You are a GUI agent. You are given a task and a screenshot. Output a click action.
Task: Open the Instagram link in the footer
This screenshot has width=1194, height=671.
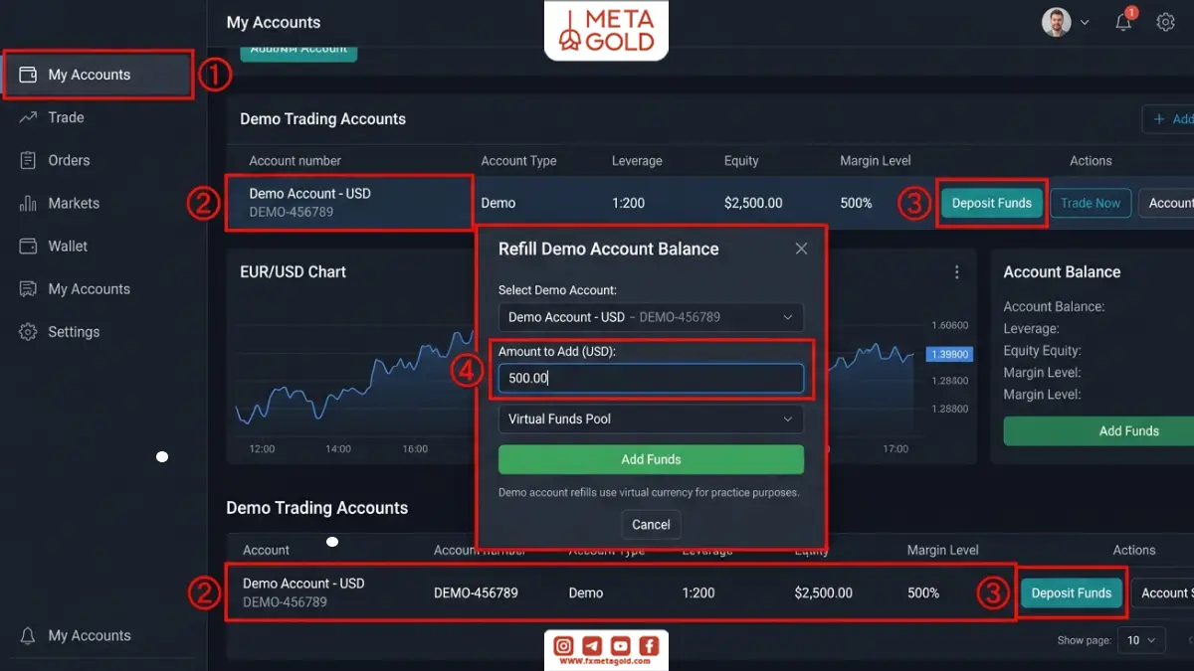pos(563,646)
